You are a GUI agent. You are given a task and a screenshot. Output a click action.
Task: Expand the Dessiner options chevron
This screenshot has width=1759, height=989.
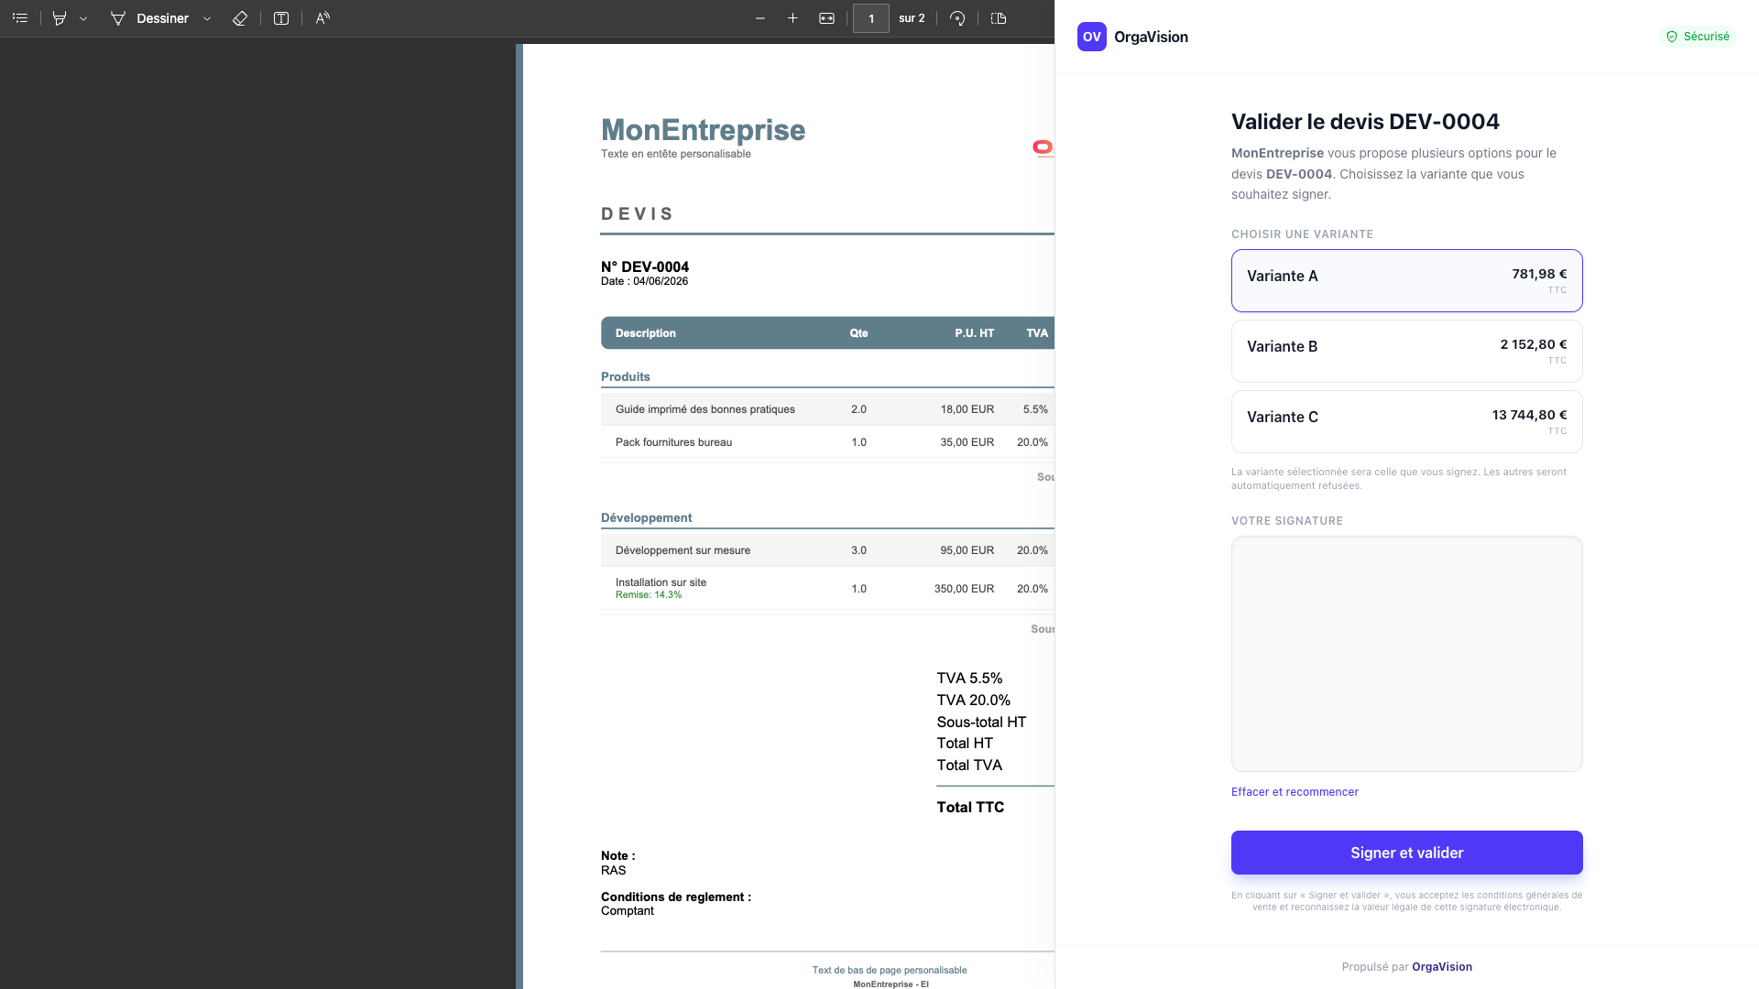click(207, 18)
